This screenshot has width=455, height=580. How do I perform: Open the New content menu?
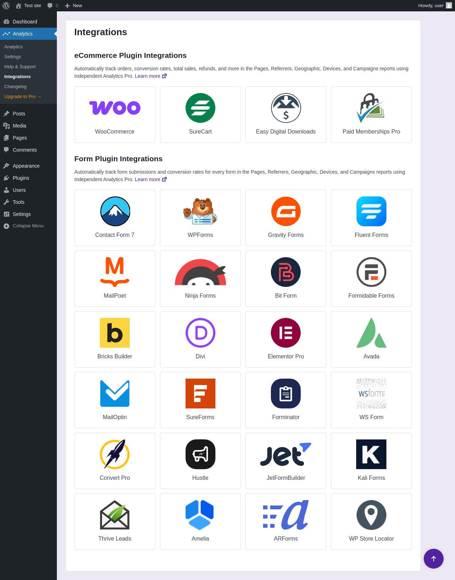click(x=74, y=6)
